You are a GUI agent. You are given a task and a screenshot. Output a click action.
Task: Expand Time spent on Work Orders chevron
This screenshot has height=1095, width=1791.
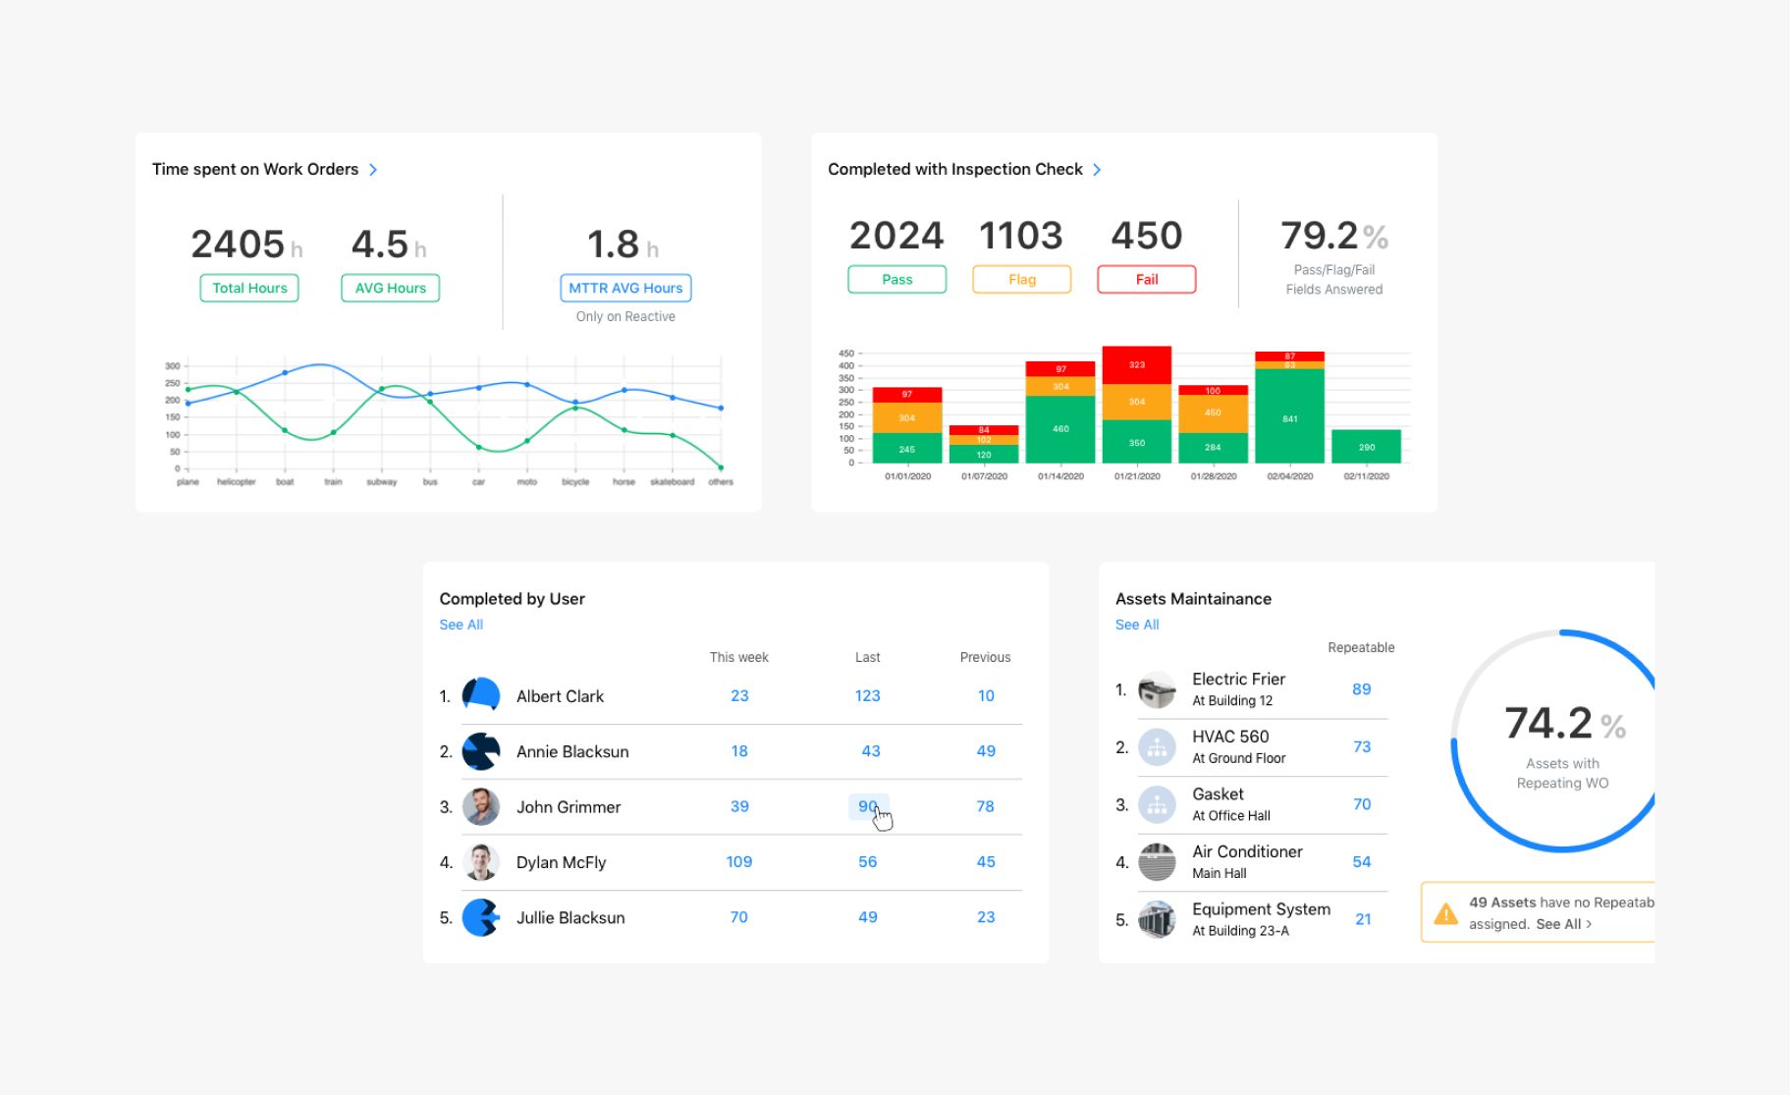pos(373,170)
